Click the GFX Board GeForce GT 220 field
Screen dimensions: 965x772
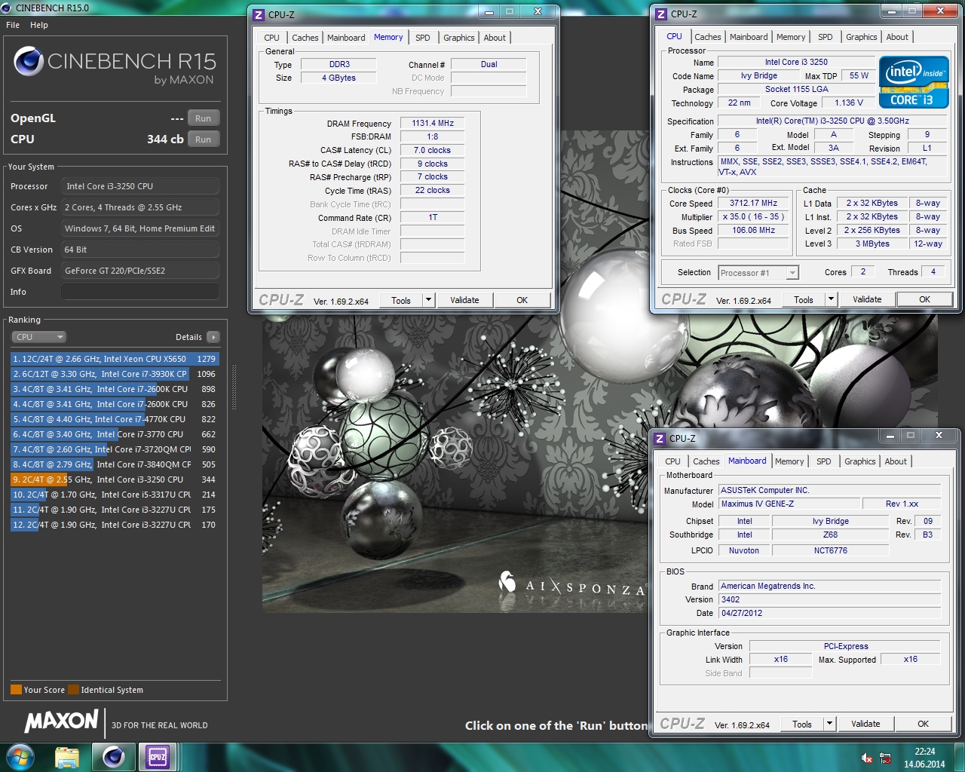click(140, 271)
